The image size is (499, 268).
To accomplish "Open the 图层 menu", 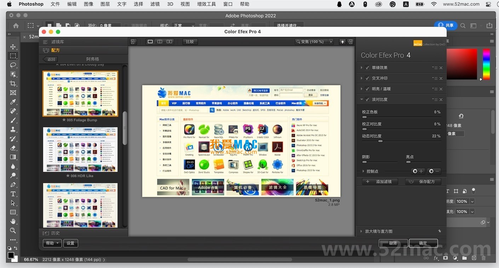I will (105, 4).
